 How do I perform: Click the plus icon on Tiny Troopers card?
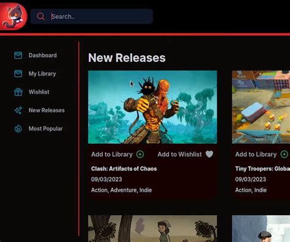(x=284, y=154)
